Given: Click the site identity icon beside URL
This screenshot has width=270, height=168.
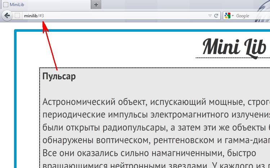Looking at the screenshot, I should click(x=17, y=16).
